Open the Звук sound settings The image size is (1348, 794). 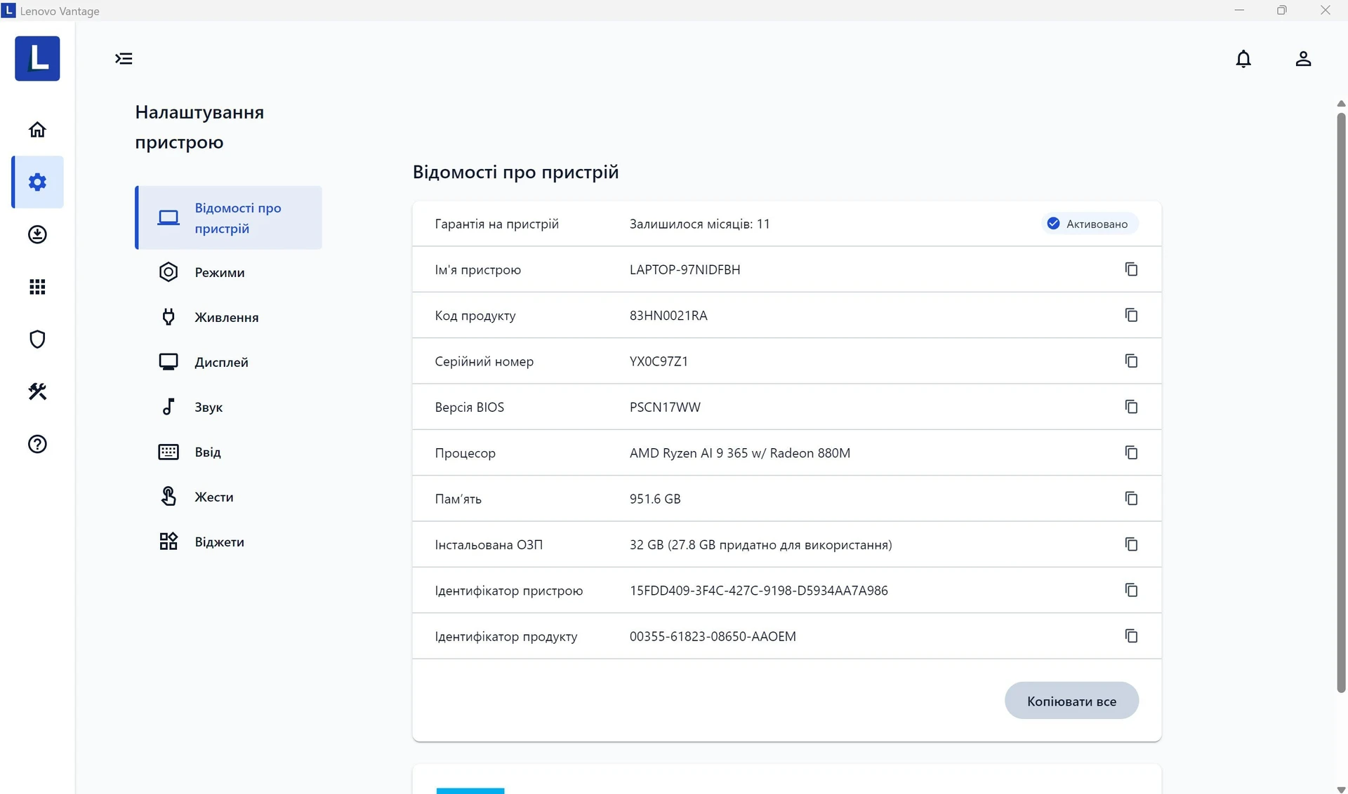point(229,407)
